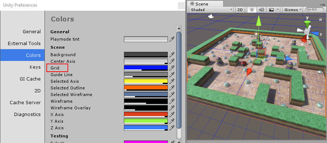Click the scene search All field
The height and width of the screenshot is (143, 327).
pyautogui.click(x=315, y=10)
